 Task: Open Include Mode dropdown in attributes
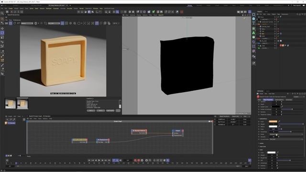click(286, 139)
